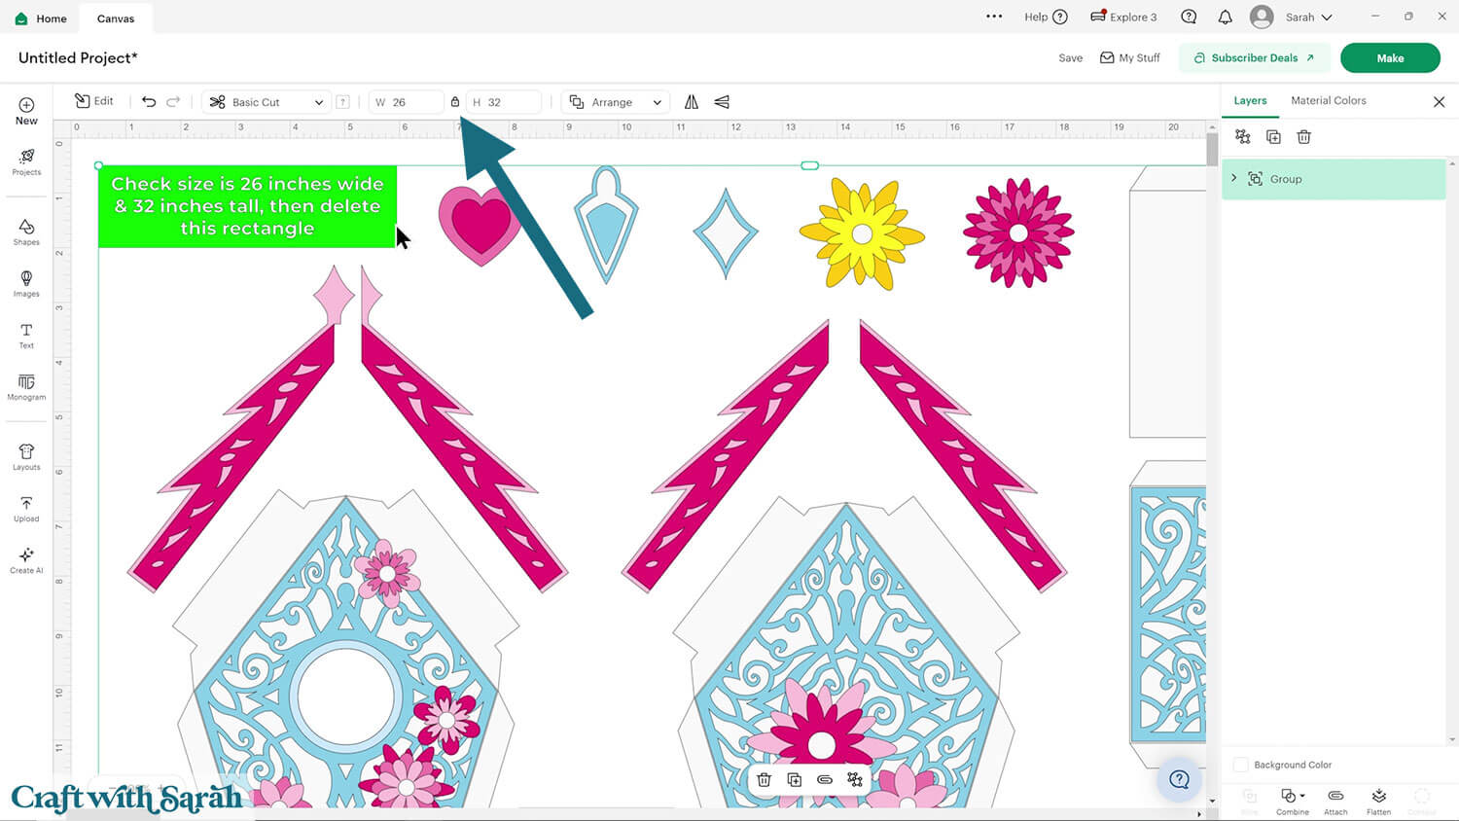This screenshot has width=1459, height=821.
Task: Select the Text tool
Action: [x=26, y=335]
